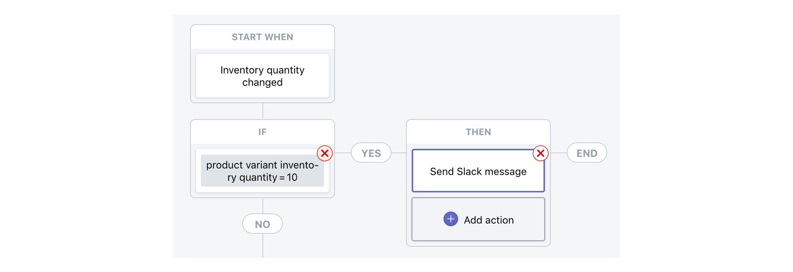Image resolution: width=793 pixels, height=272 pixels.
Task: Click the START WHEN header
Action: pos(262,37)
